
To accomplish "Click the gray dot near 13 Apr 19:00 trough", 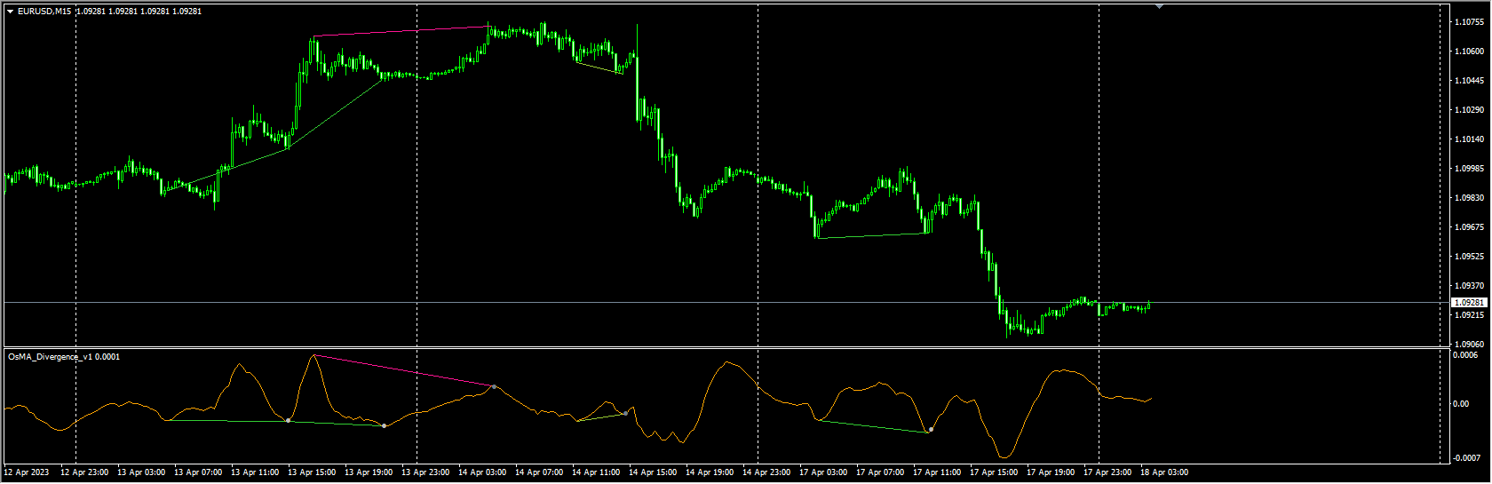I will click(384, 426).
